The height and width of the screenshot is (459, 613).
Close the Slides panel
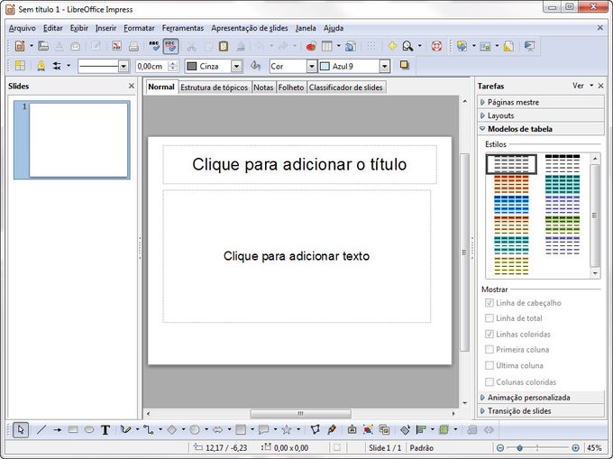(132, 86)
